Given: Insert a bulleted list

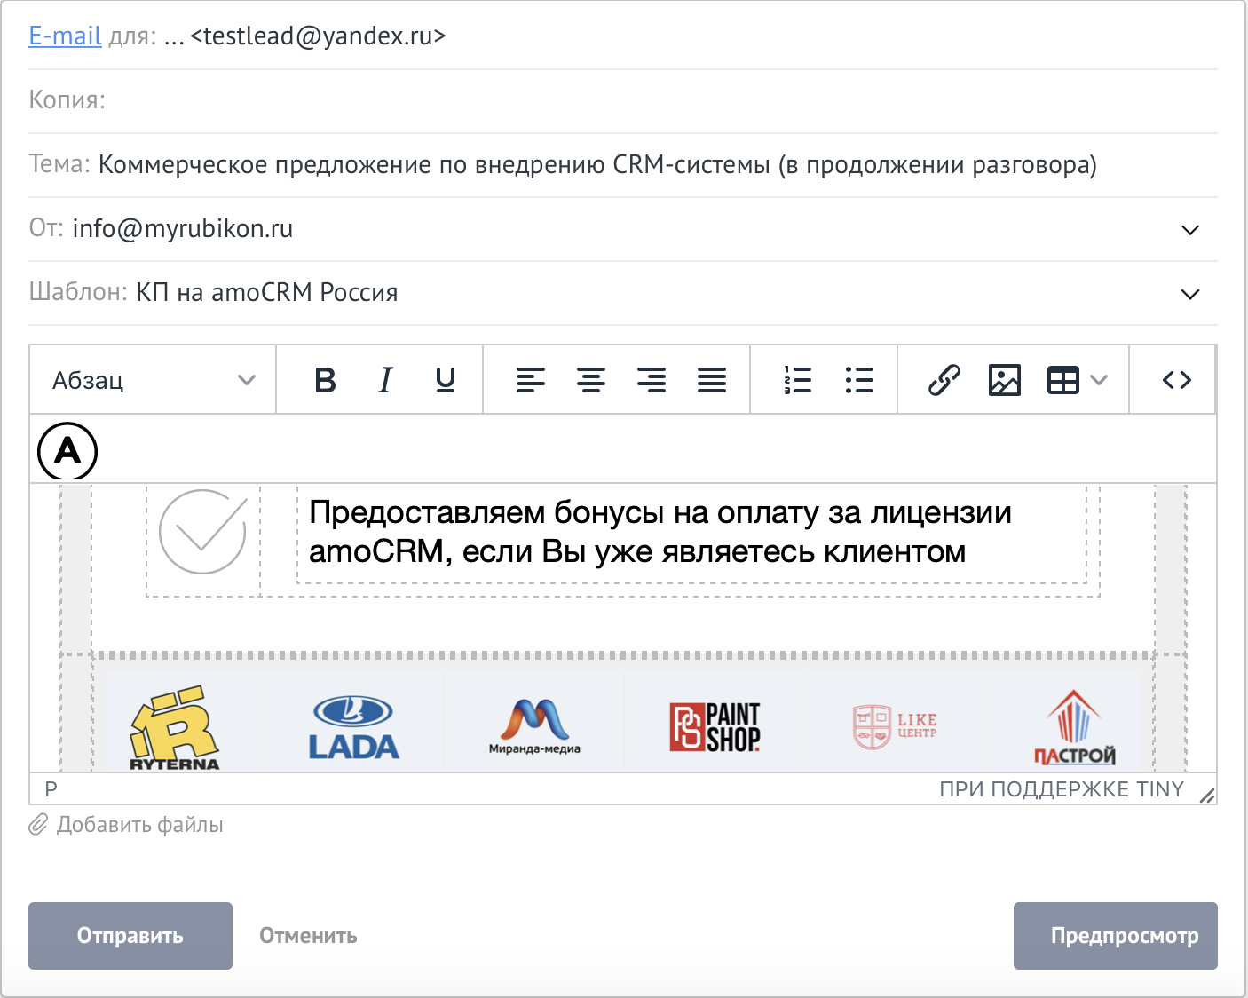Looking at the screenshot, I should pyautogui.click(x=858, y=380).
